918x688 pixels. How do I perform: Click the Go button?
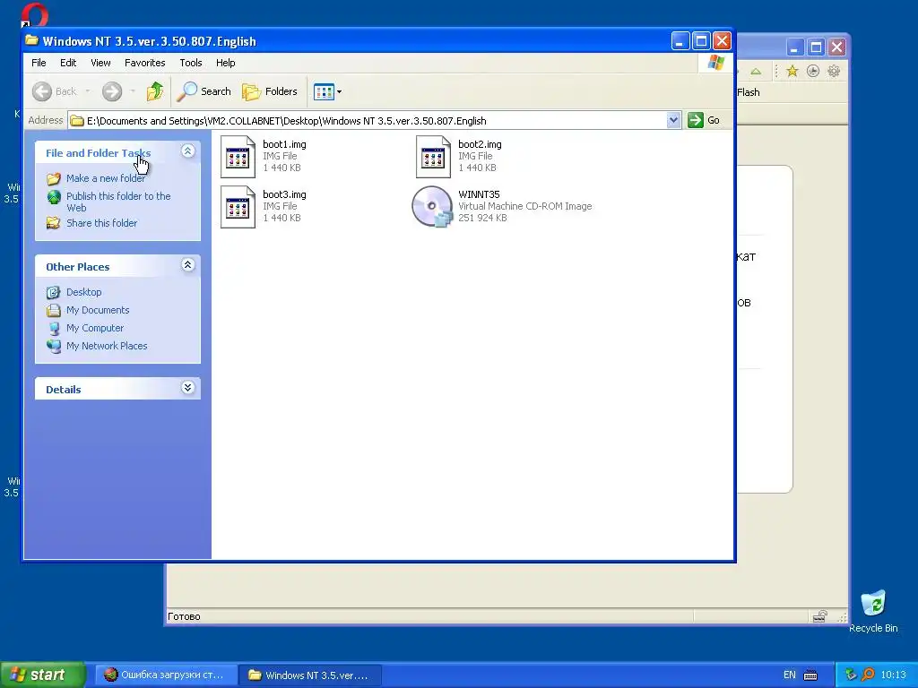pyautogui.click(x=704, y=121)
